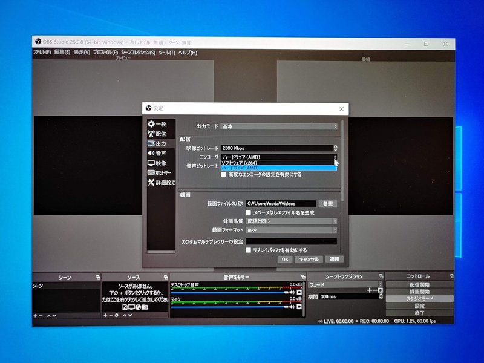
Task: Choose highlighted ハードウェア (AMD) list option
Action: click(x=278, y=168)
